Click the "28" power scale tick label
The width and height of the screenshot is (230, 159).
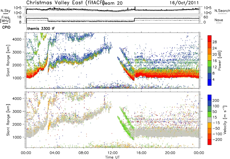(x=214, y=42)
